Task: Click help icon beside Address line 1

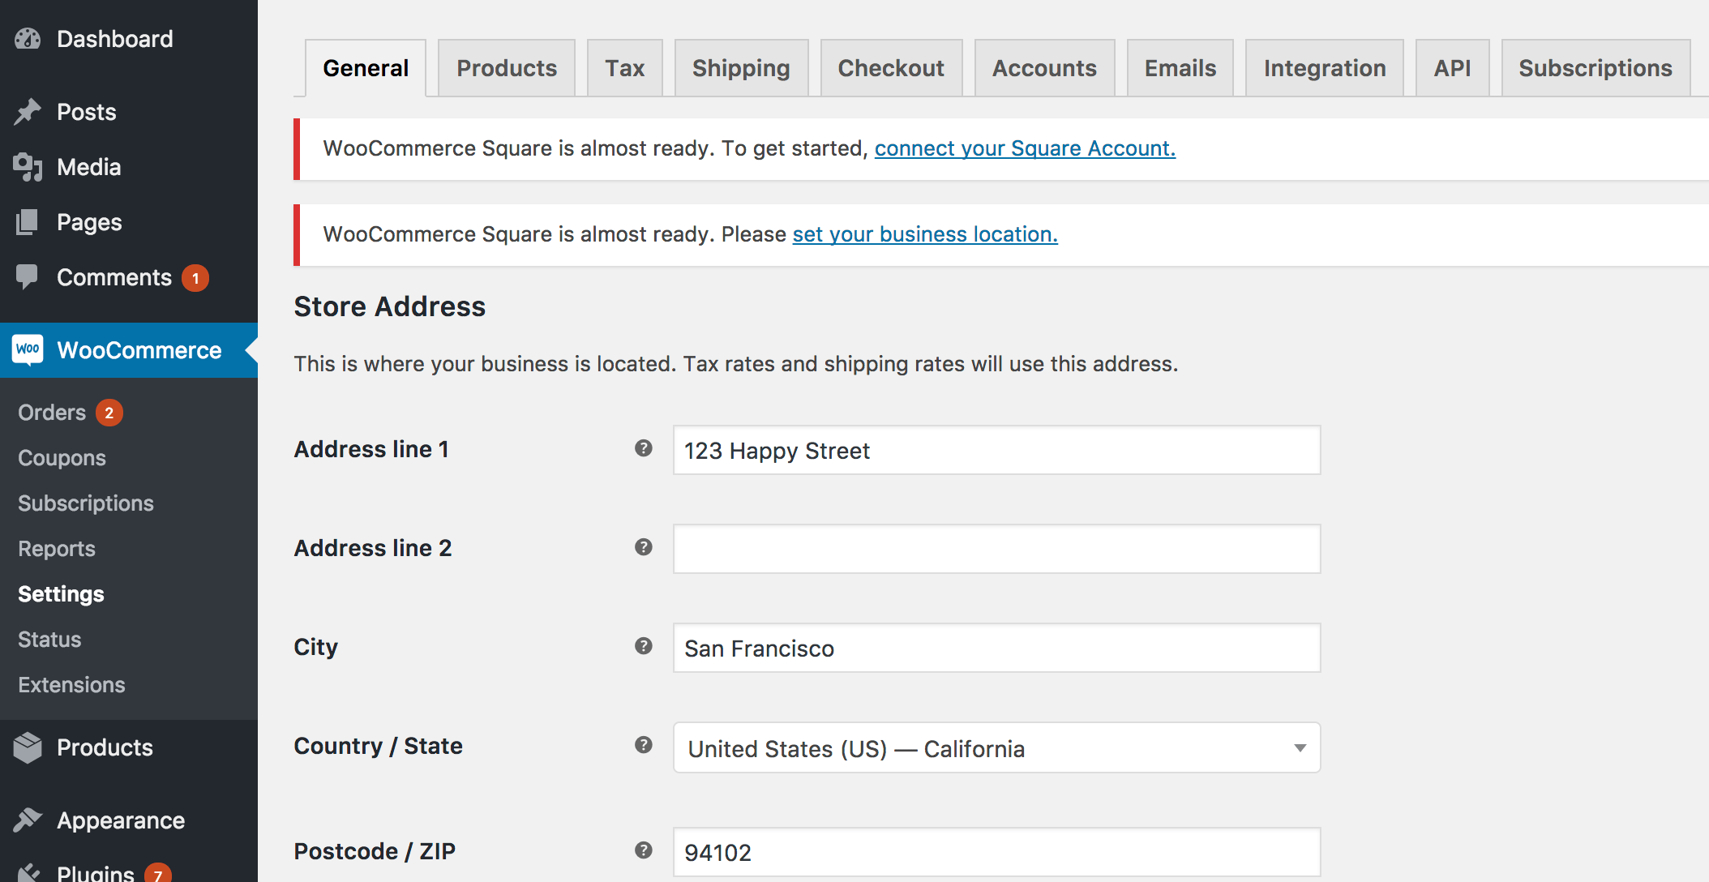Action: click(x=644, y=448)
